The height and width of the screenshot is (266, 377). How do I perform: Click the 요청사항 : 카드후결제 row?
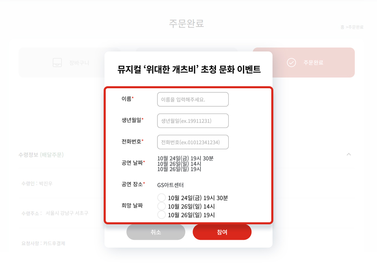point(43,243)
